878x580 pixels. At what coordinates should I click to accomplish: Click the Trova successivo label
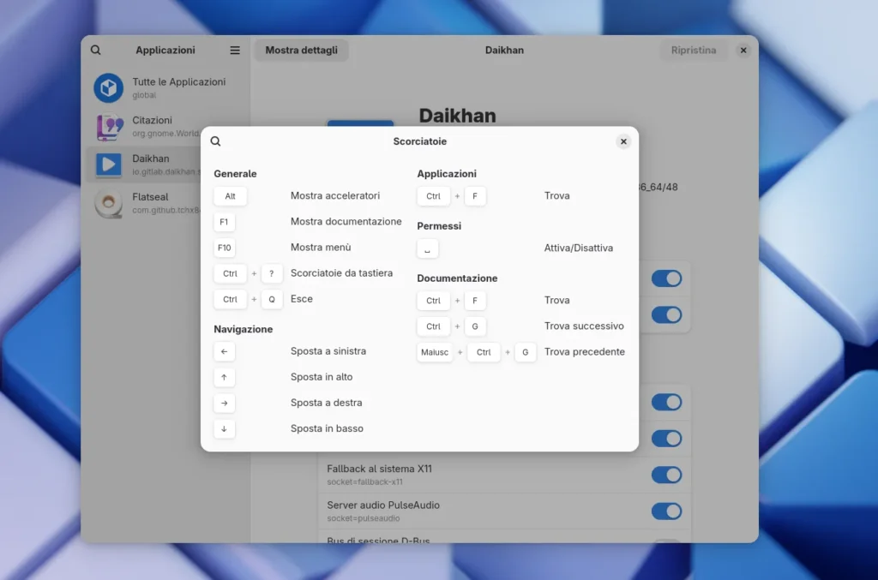point(584,326)
